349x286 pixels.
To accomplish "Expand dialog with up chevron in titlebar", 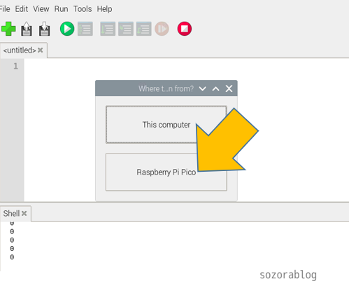I will click(x=215, y=88).
